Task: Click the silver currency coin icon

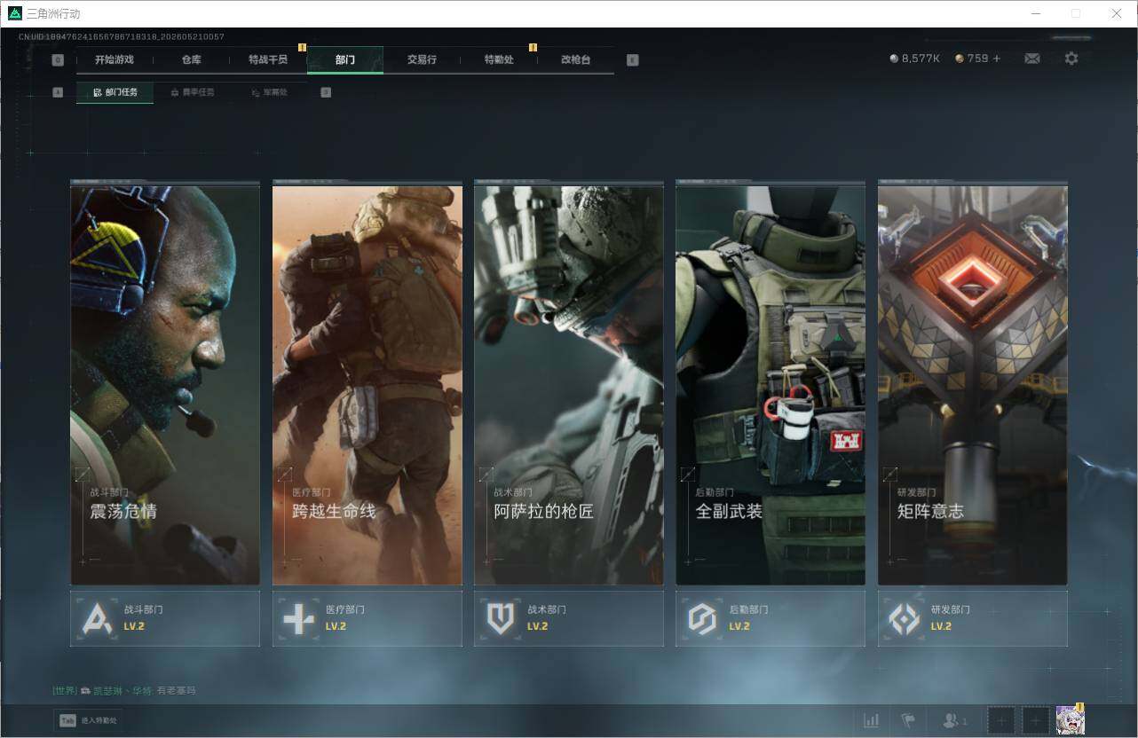Action: [x=894, y=59]
